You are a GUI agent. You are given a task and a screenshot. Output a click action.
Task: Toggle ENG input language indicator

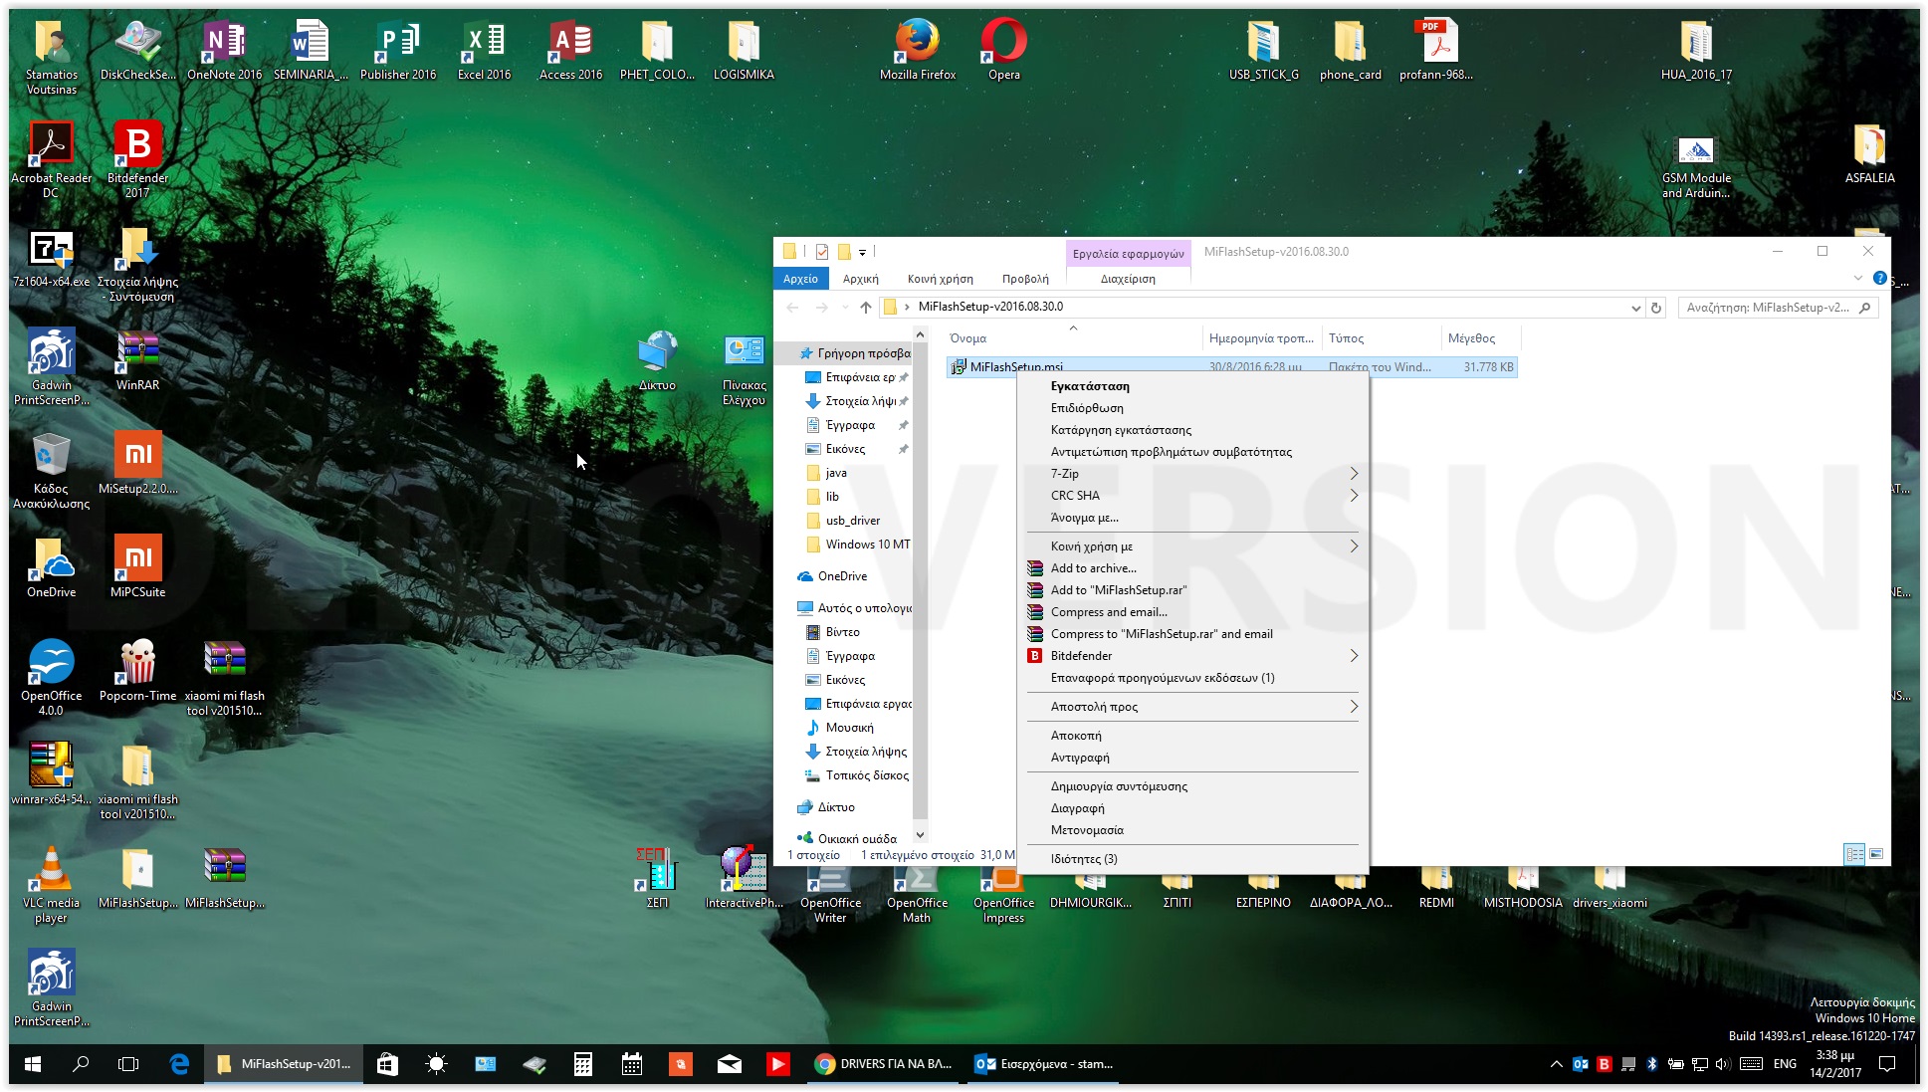1785,1064
